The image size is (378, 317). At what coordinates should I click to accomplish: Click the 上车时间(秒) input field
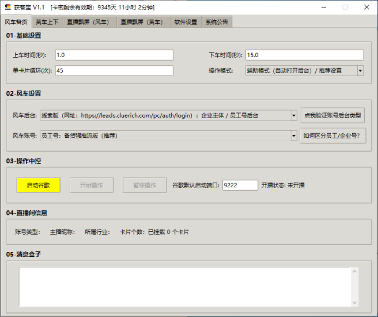point(114,55)
